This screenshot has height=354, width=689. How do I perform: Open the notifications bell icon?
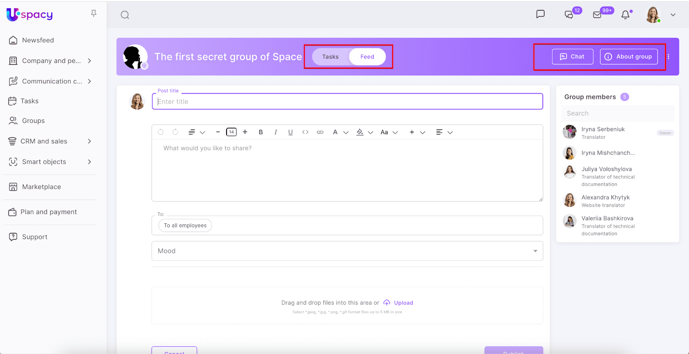tap(625, 15)
